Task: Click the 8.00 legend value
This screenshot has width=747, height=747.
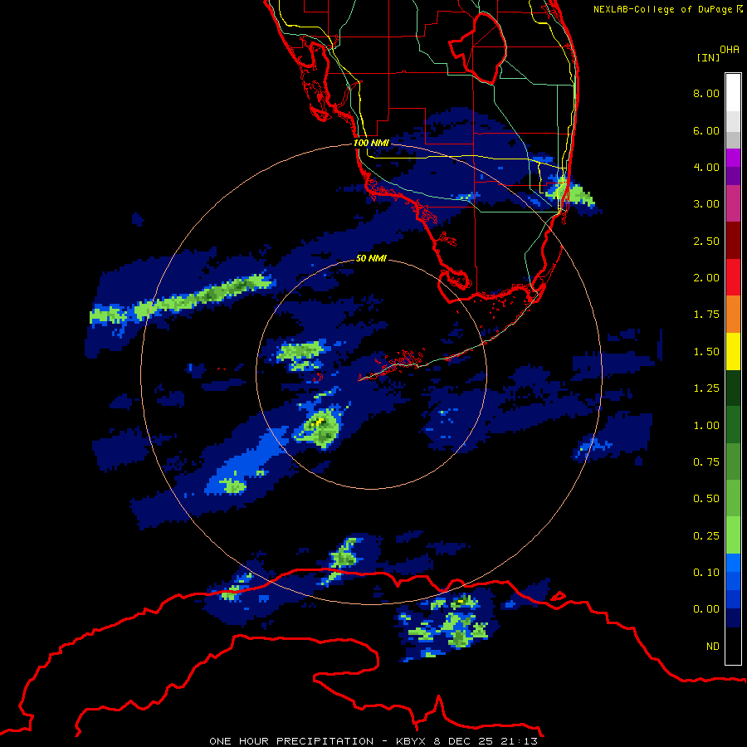Action: pyautogui.click(x=706, y=93)
